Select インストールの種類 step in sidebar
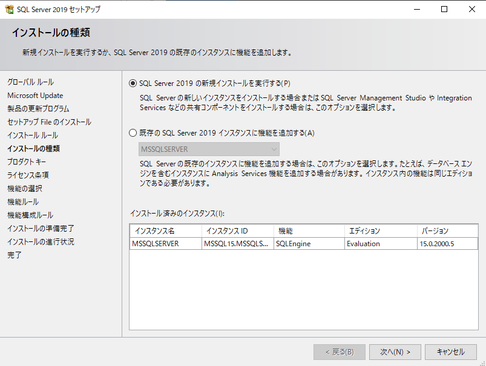This screenshot has height=366, width=486. [33, 149]
